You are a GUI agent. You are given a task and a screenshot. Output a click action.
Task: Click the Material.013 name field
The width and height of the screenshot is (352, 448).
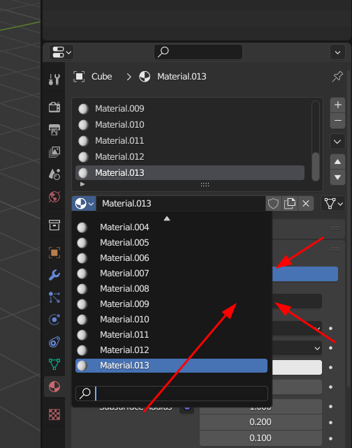pos(181,204)
